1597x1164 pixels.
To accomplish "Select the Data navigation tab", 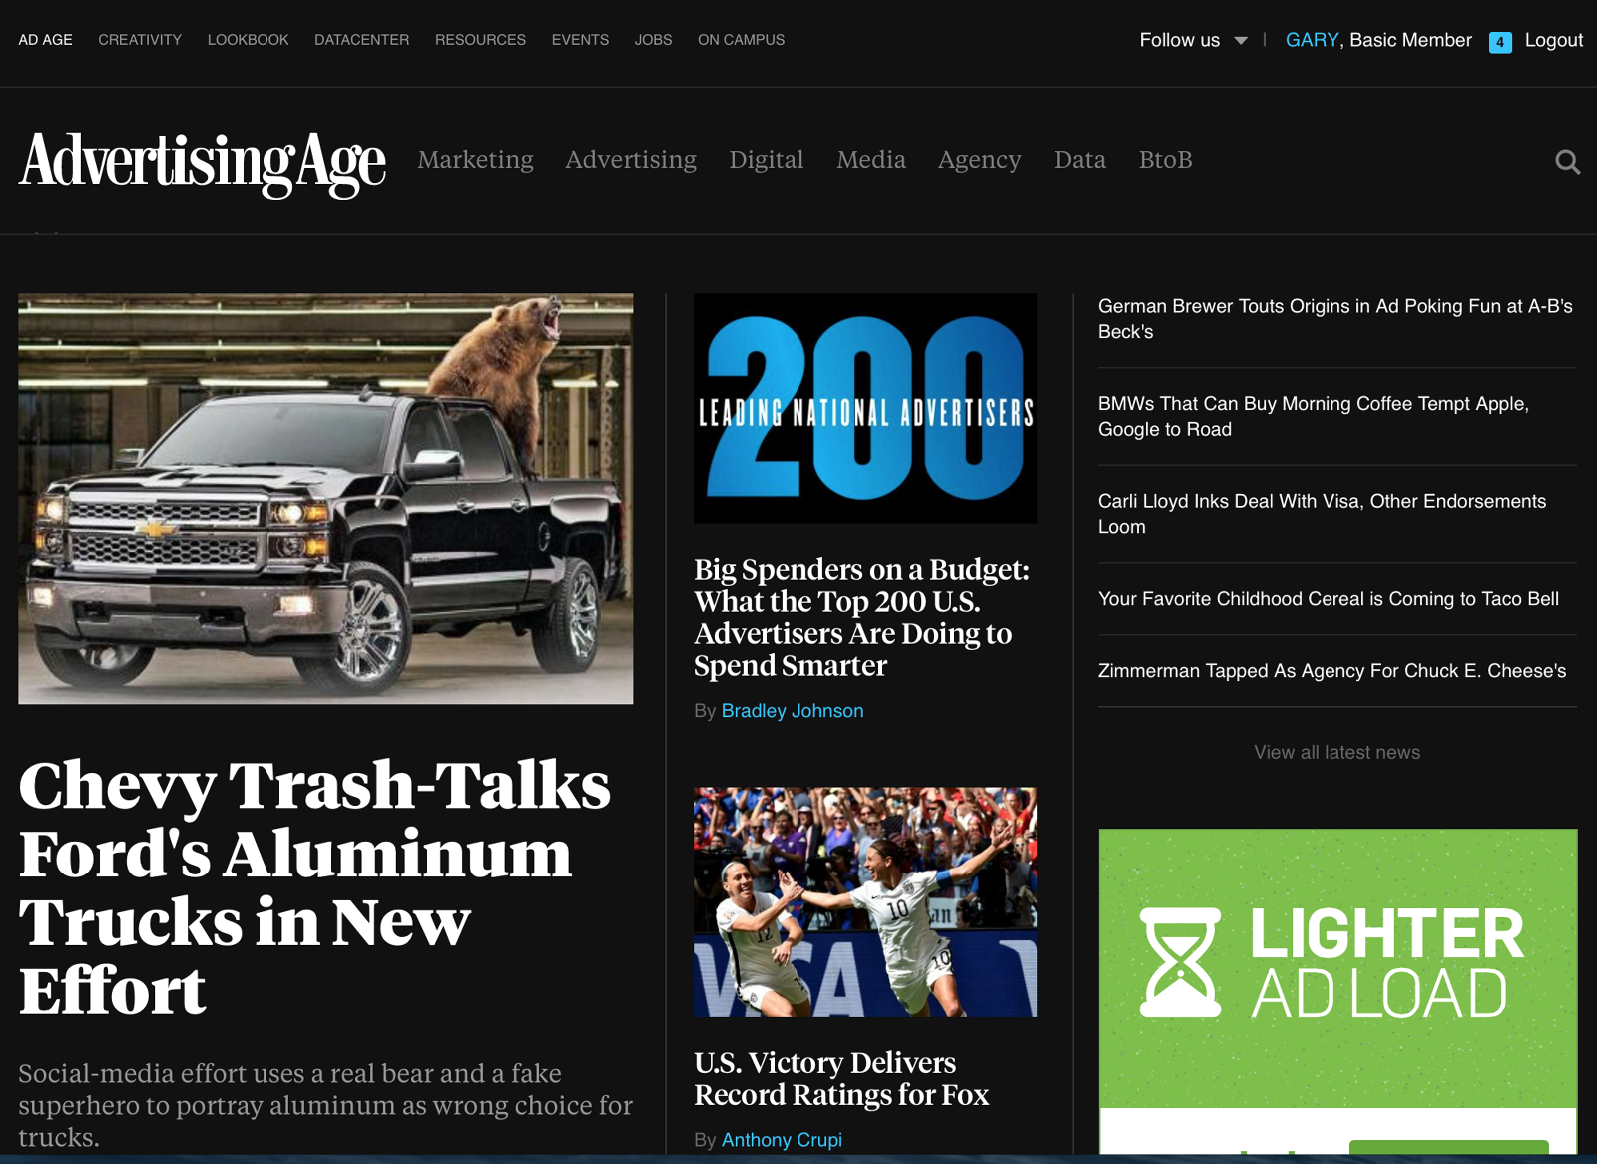I will pos(1080,160).
